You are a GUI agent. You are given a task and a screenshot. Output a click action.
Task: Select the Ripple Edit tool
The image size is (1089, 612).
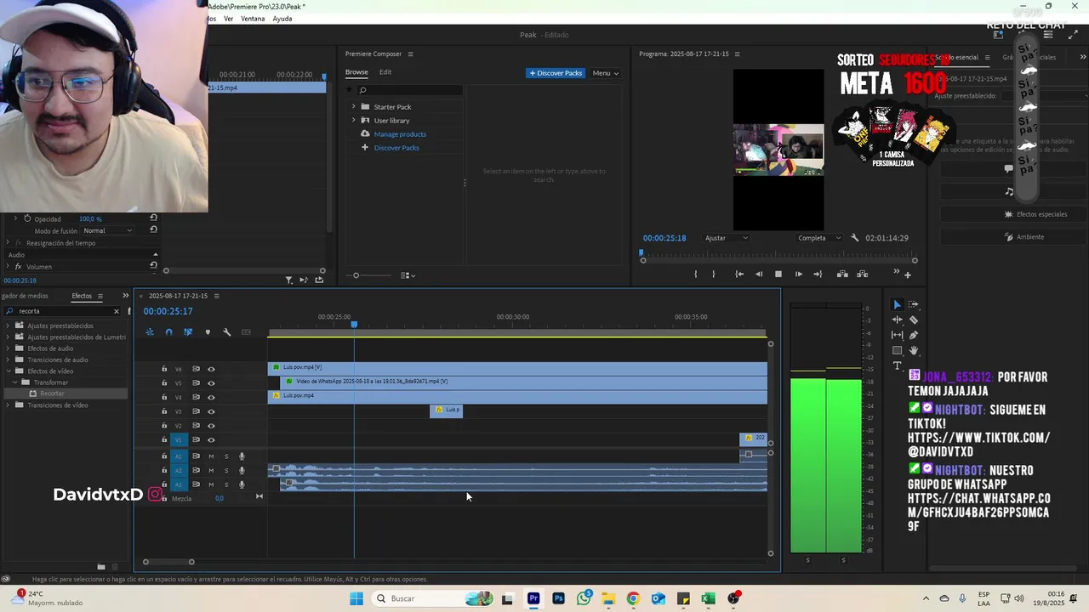tap(897, 320)
